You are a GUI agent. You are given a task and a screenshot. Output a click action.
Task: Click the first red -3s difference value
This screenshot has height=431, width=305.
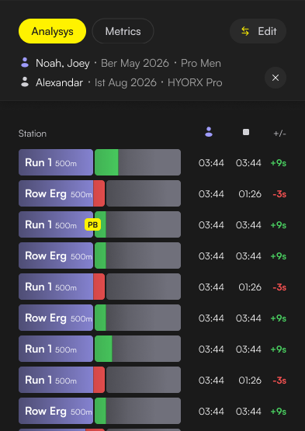[279, 194]
